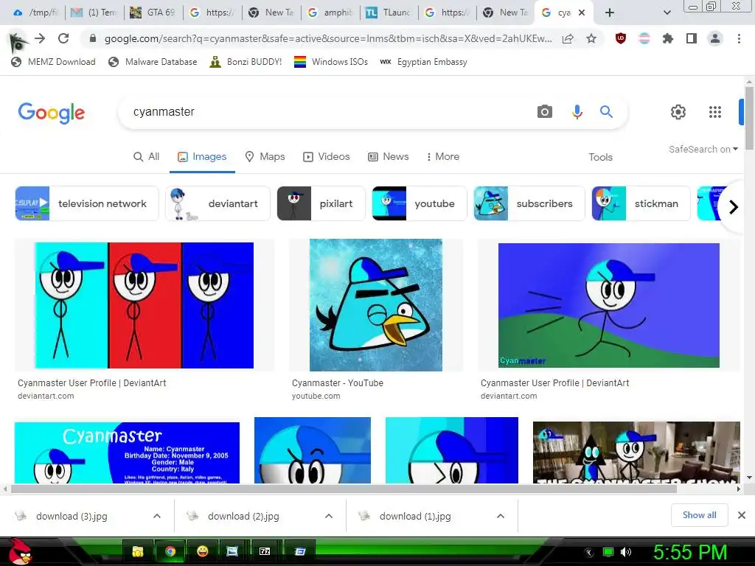Screen dimensions: 755x566
Task: Open the Egyptian Embassy bookmark
Action: pos(424,62)
